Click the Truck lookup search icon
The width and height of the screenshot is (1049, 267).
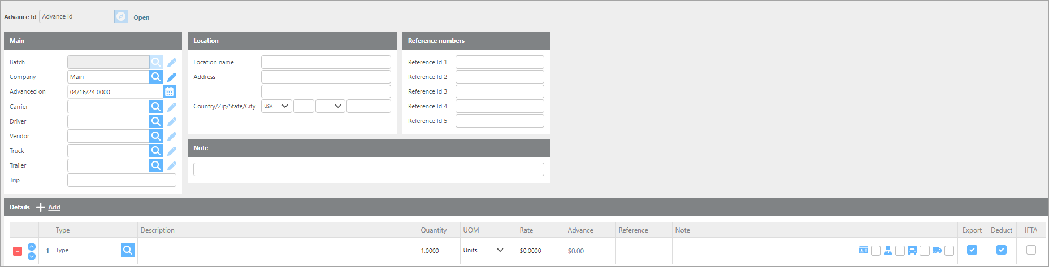pyautogui.click(x=155, y=151)
